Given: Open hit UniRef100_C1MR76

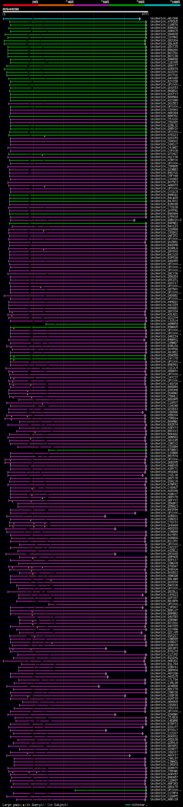Looking at the screenshot, I should 164,25.
